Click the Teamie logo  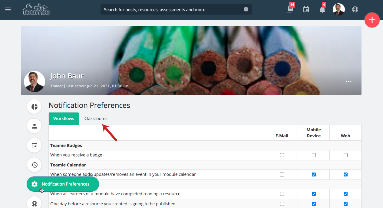36,9
